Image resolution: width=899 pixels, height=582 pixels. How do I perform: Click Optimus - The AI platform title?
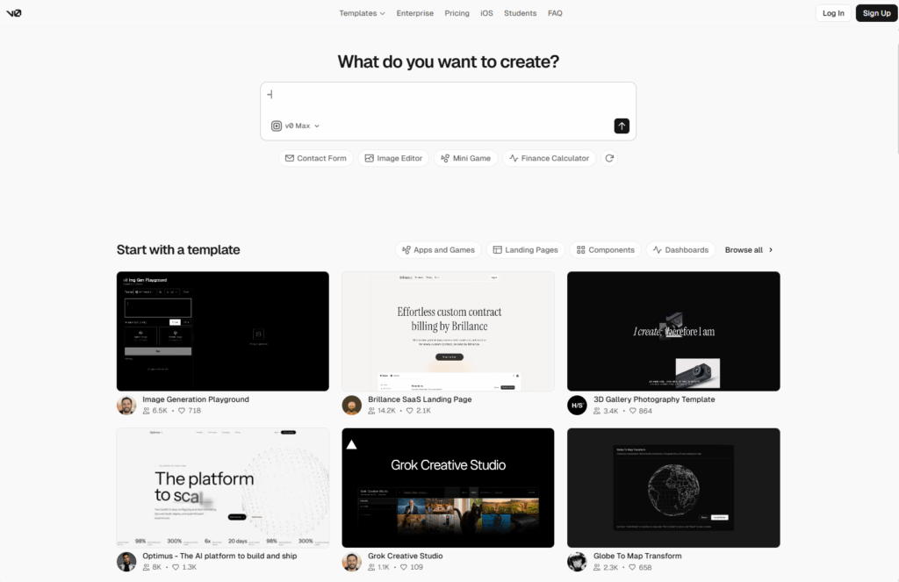coord(219,556)
